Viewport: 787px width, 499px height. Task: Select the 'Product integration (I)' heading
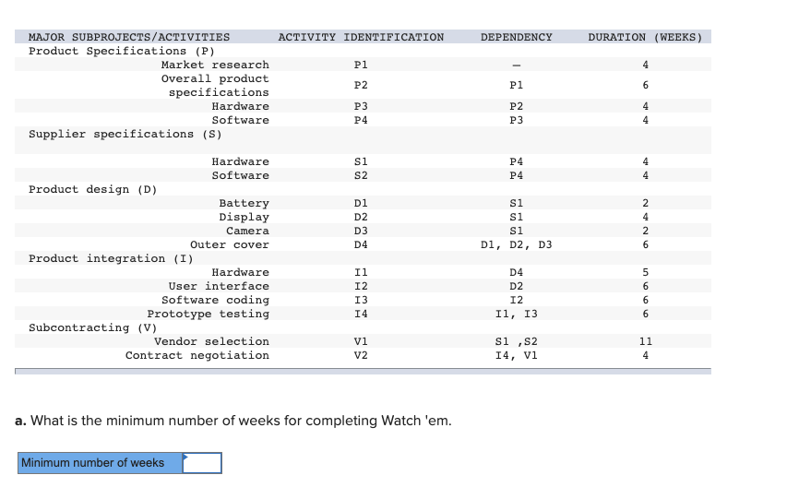click(x=111, y=258)
